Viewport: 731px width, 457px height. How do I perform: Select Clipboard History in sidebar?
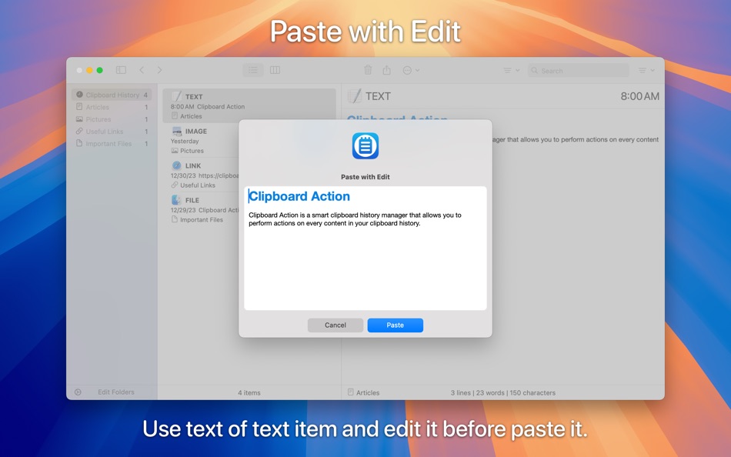coord(112,95)
